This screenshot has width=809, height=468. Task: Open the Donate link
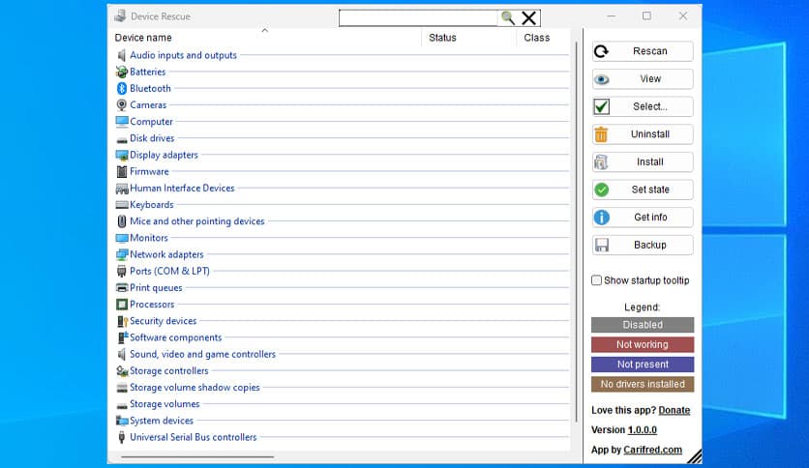pyautogui.click(x=674, y=410)
